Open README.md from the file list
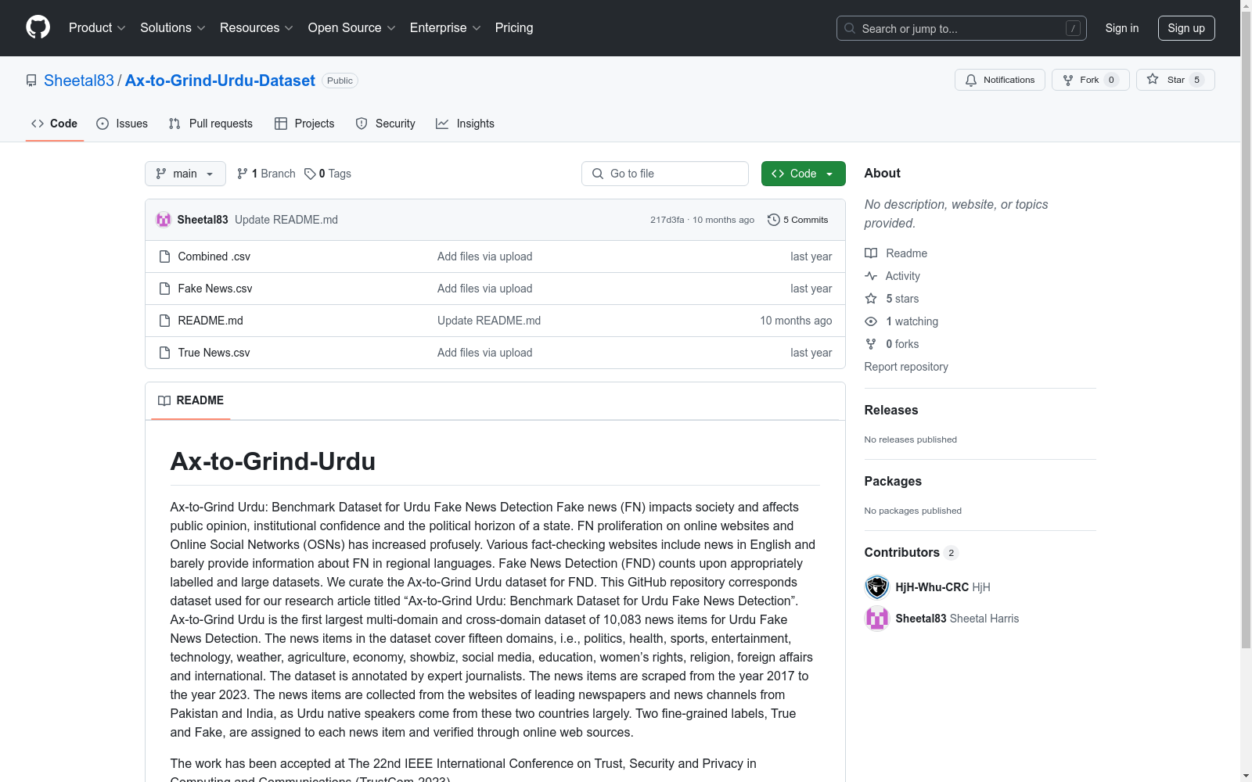 click(210, 321)
